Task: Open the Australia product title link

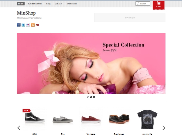Action: point(147,134)
